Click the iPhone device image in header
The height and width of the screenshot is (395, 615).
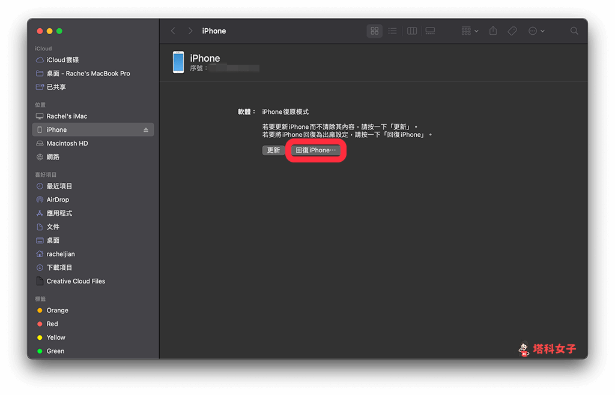178,62
